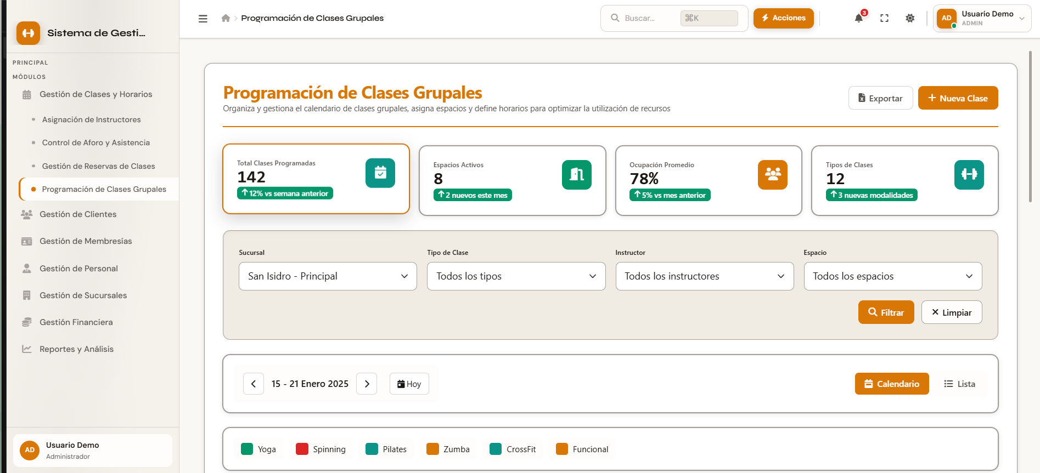
Task: Click the '5% vs mes anterior' badge
Action: click(x=670, y=195)
